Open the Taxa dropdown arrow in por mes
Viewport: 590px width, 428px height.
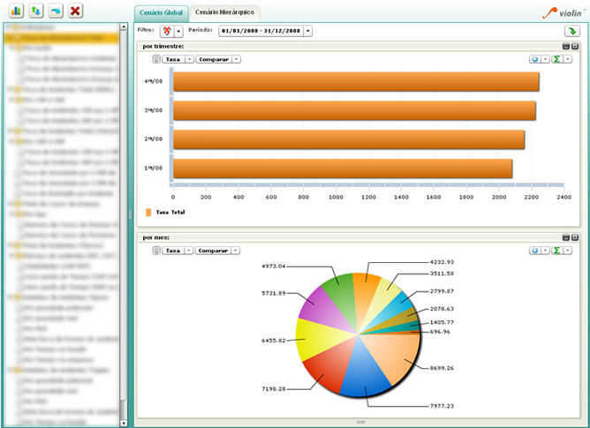(189, 251)
